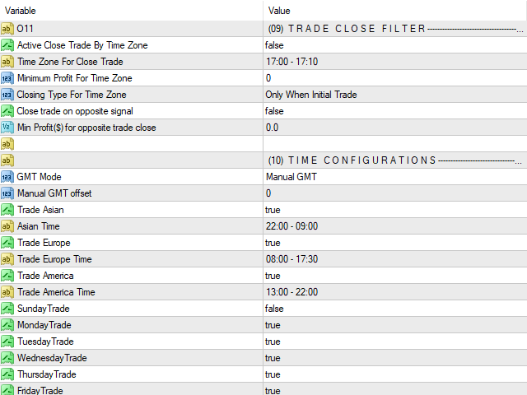
Task: Click the string icon beside O11
Action: [x=7, y=29]
